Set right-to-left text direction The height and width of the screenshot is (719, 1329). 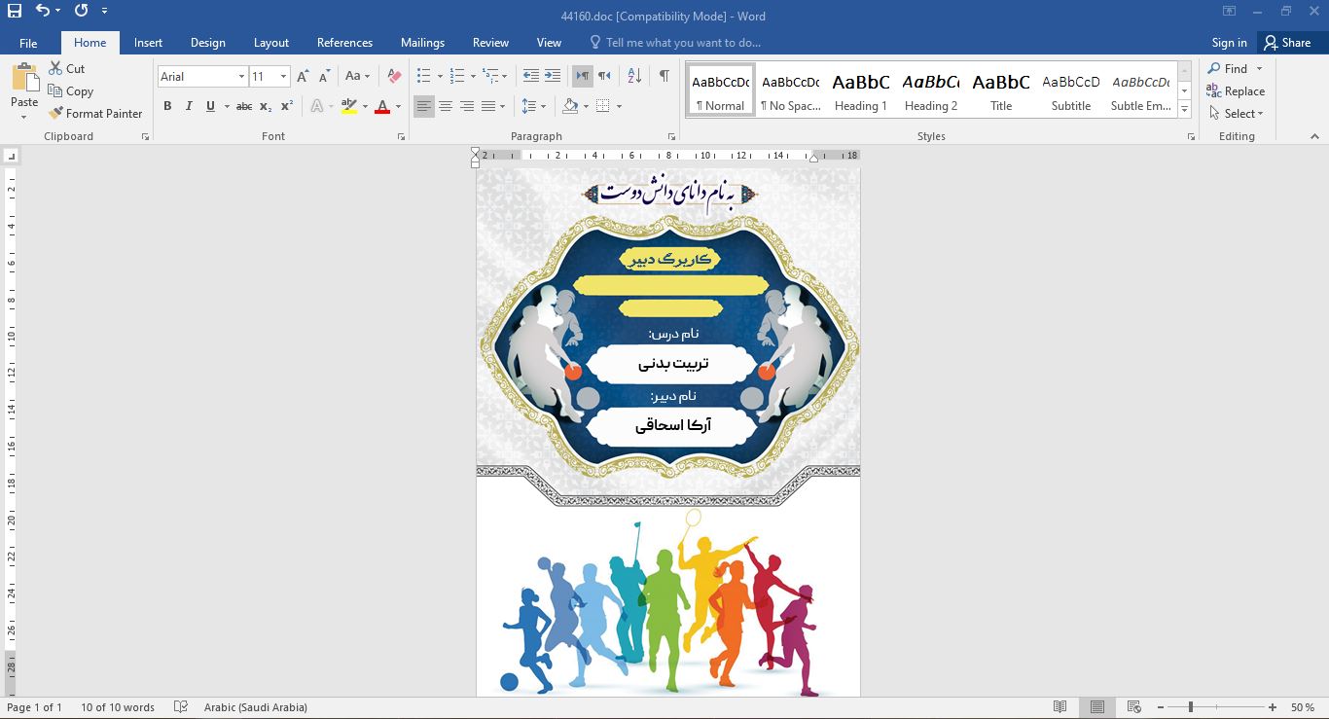[604, 76]
